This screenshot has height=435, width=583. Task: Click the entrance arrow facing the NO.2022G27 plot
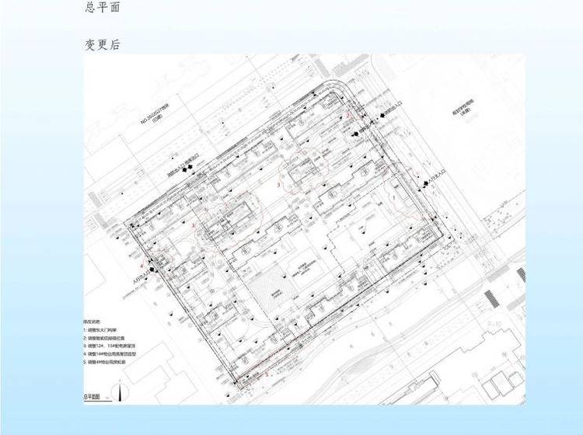coord(189,168)
